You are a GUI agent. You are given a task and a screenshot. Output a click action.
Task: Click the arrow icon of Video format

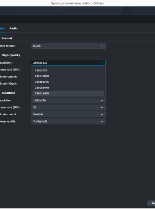(x=102, y=46)
